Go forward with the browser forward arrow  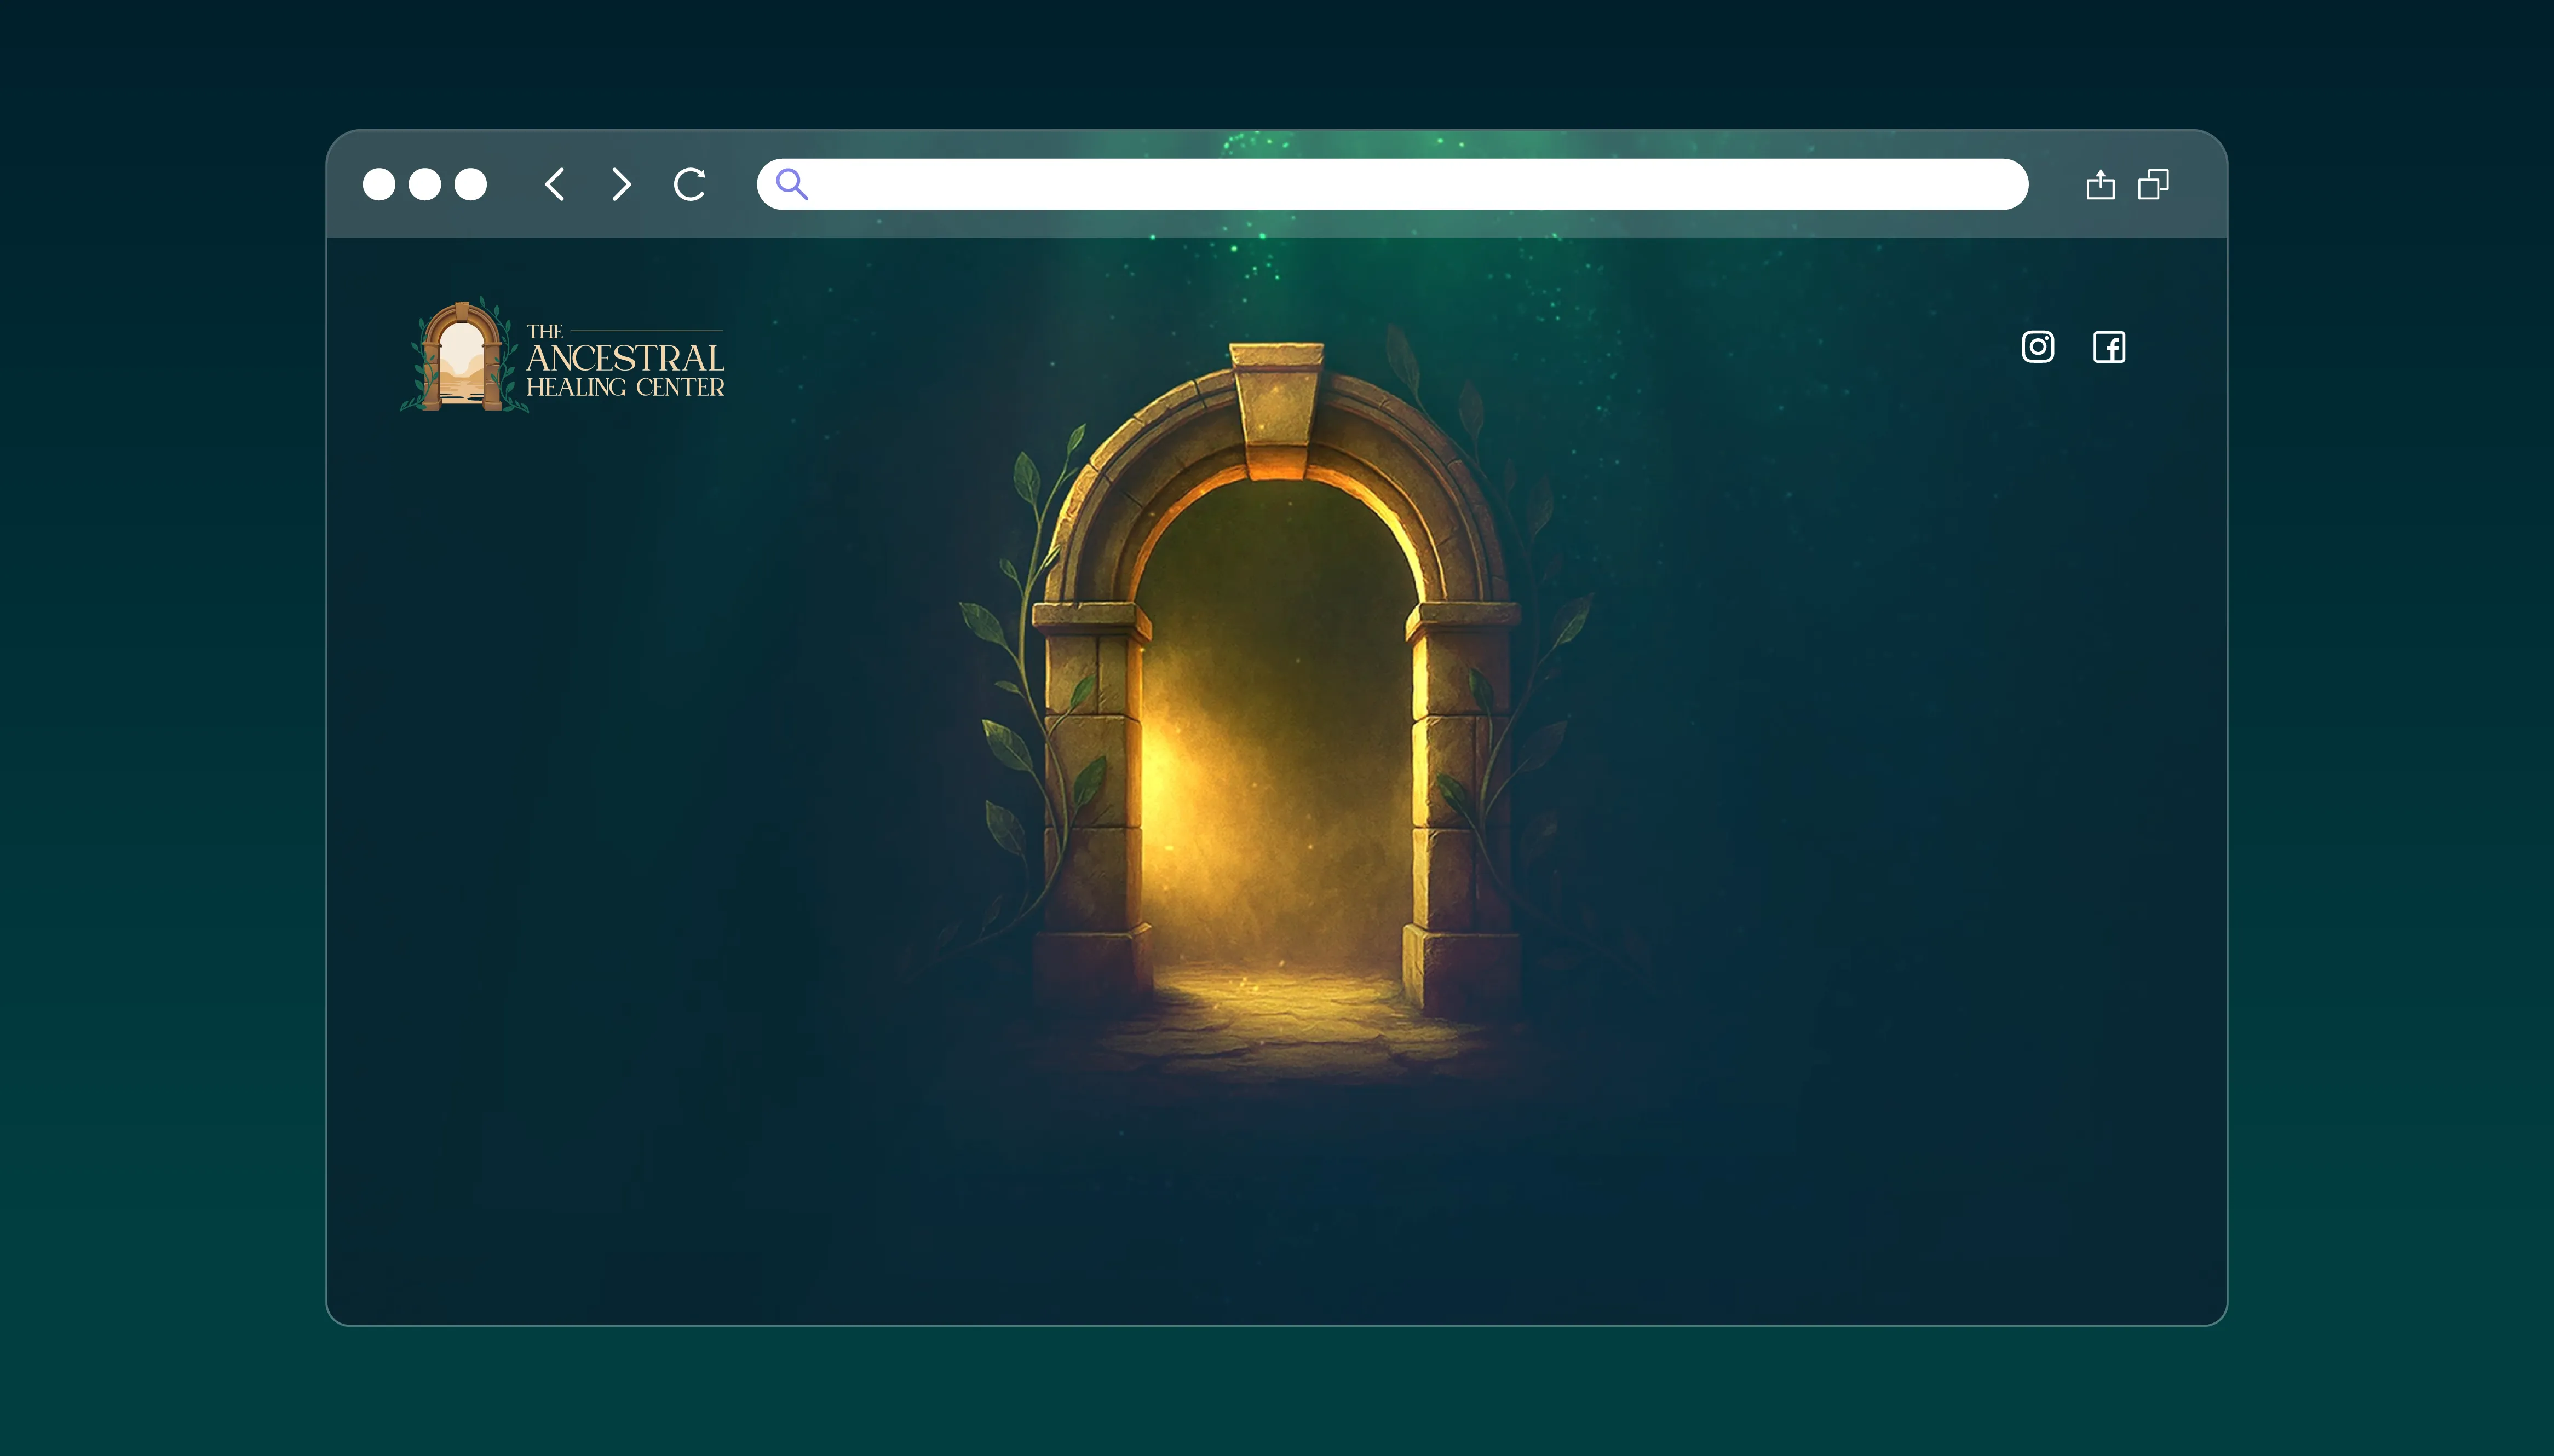coord(621,184)
